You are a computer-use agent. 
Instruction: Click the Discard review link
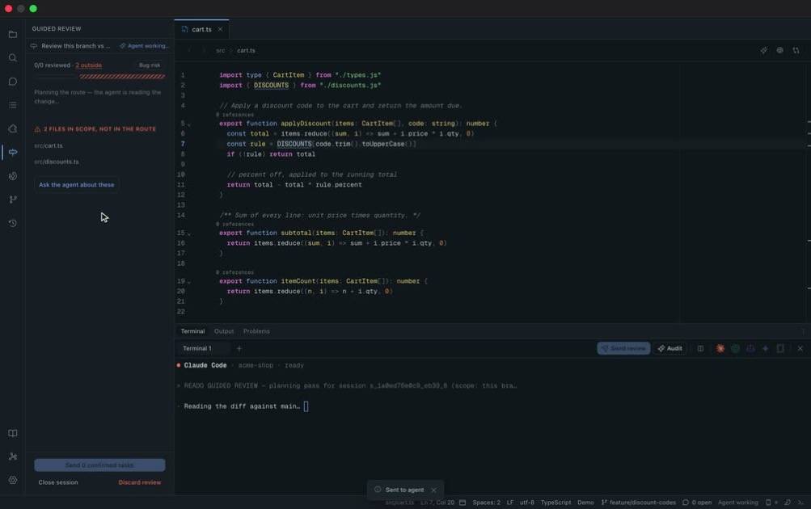pos(140,482)
